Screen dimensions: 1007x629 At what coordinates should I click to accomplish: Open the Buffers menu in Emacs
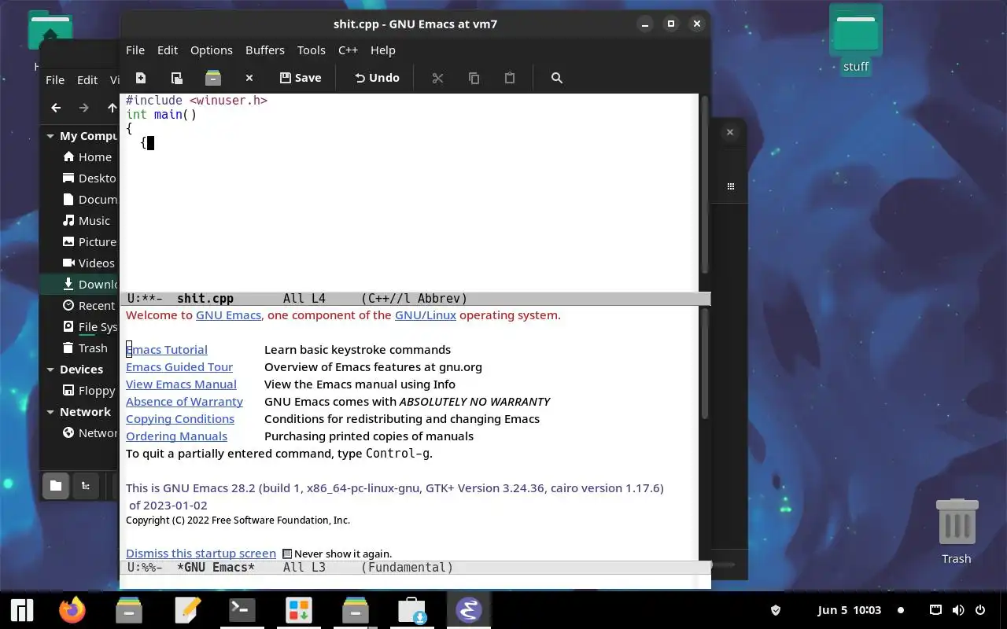coord(265,50)
